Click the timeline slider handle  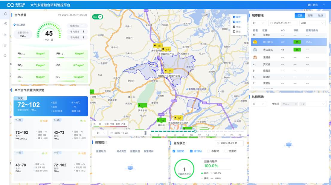[195, 131]
